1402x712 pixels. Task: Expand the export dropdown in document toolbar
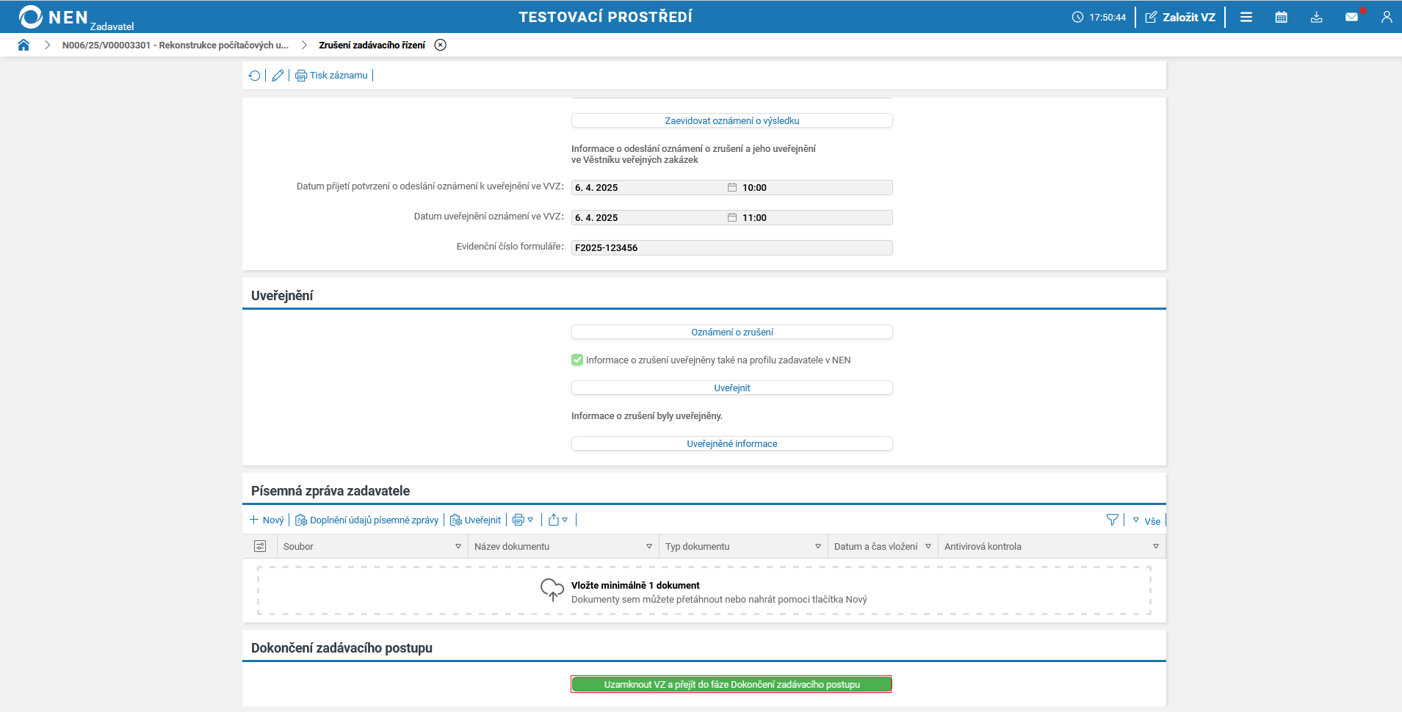(558, 520)
